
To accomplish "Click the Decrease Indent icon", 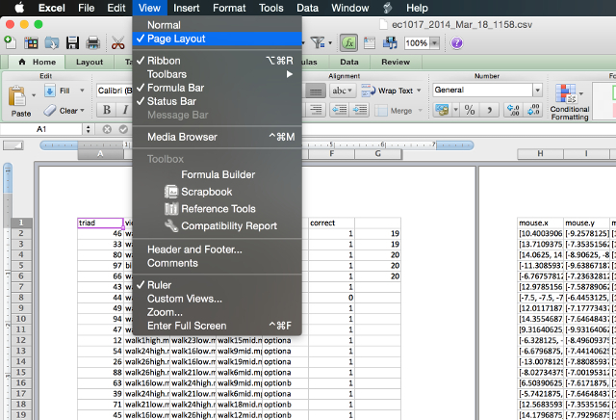I will tap(340, 110).
